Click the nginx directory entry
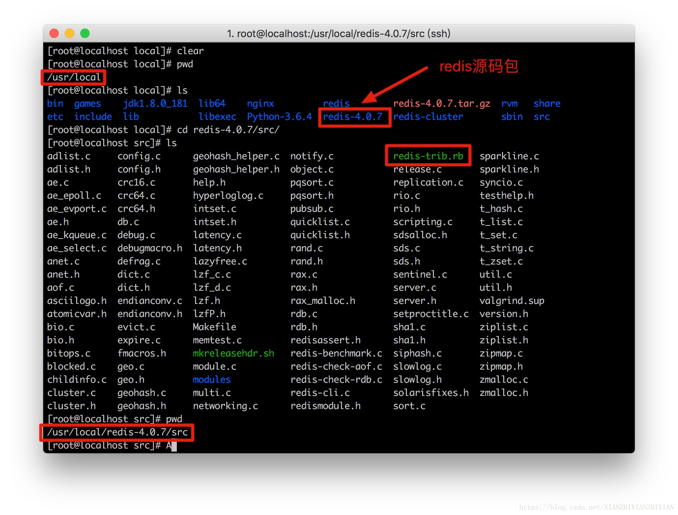678x515 pixels. (261, 104)
